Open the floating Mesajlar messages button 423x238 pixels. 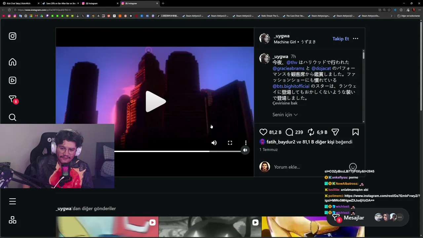point(368,218)
